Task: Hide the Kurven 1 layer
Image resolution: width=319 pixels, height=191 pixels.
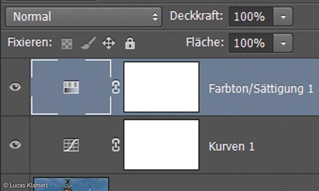Action: (15, 145)
